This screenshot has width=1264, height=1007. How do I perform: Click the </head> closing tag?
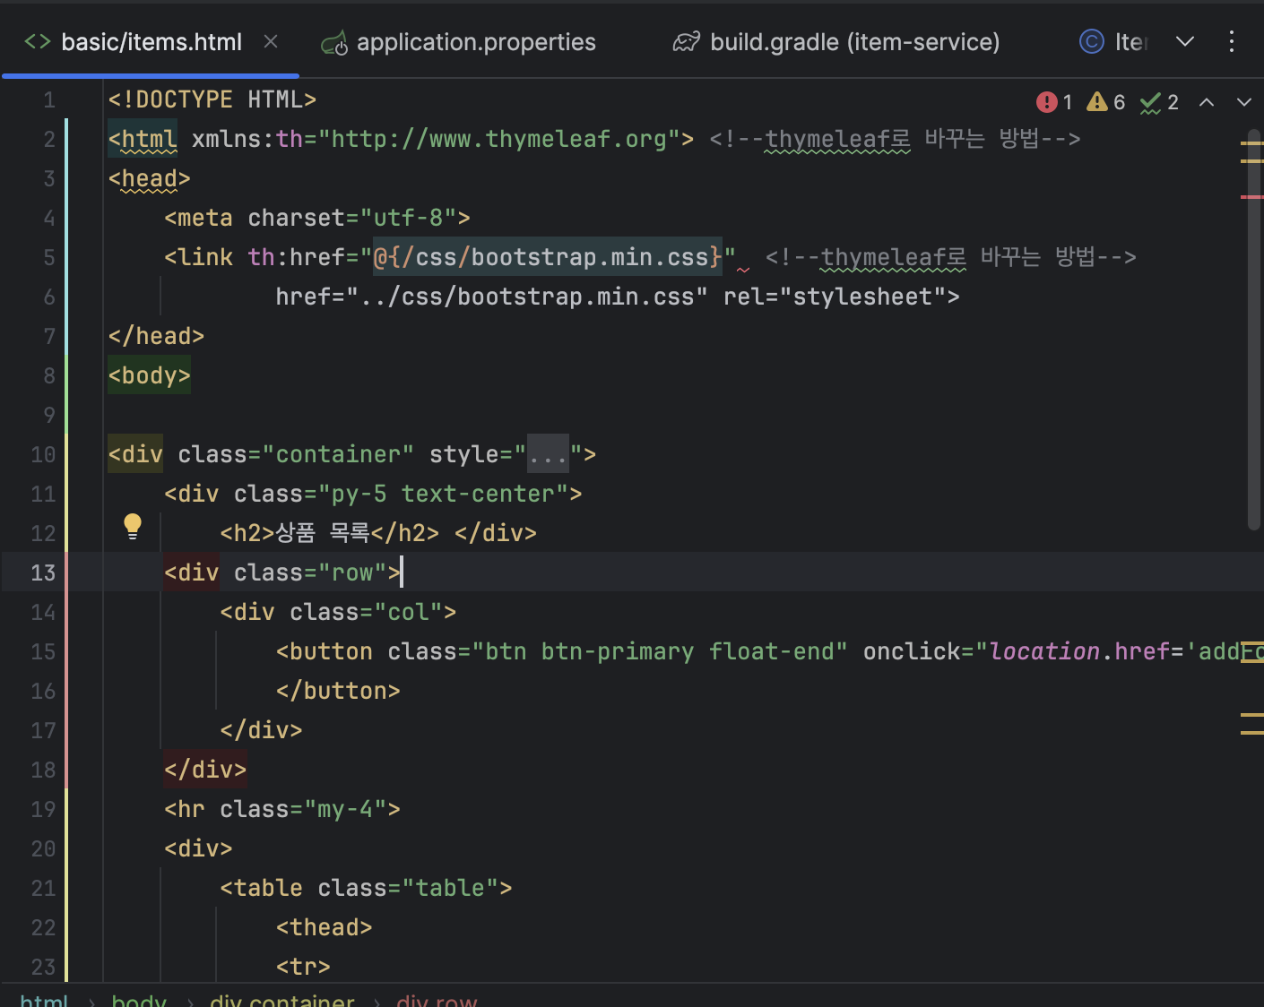[156, 336]
